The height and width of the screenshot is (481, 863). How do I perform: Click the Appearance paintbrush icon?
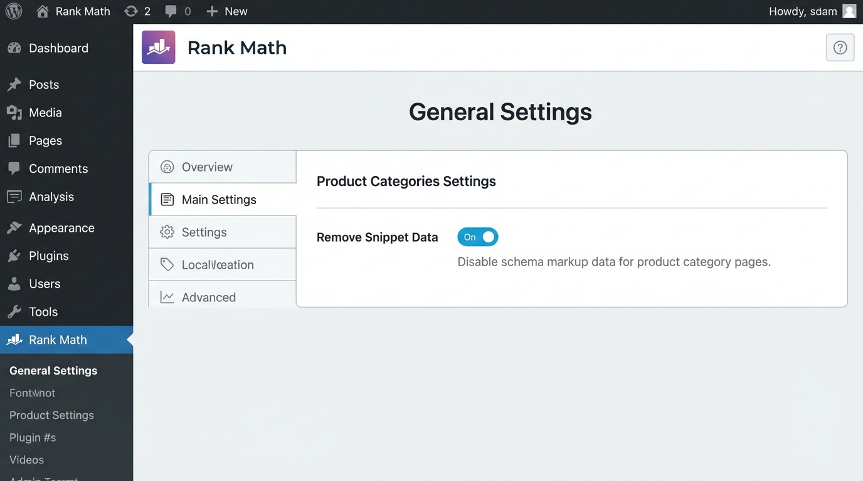[14, 227]
